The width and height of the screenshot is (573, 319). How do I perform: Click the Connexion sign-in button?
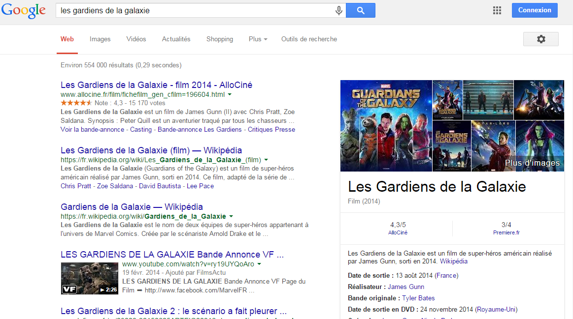click(x=535, y=10)
